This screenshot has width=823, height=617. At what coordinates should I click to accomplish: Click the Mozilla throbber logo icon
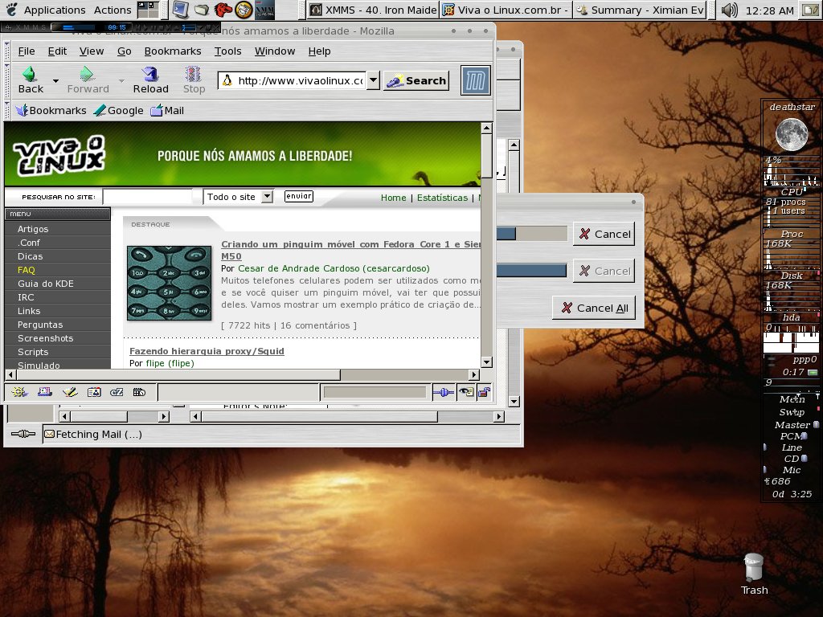(x=476, y=80)
